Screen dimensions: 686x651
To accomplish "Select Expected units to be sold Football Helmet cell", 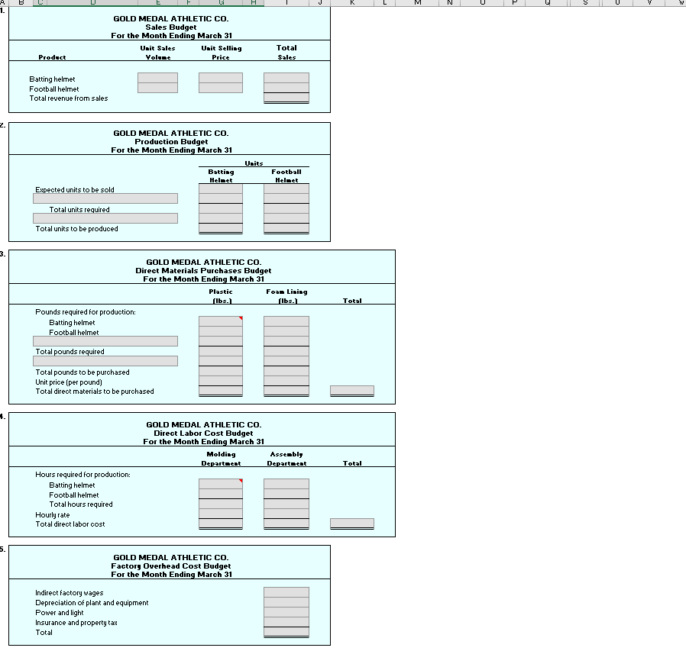I will 286,189.
